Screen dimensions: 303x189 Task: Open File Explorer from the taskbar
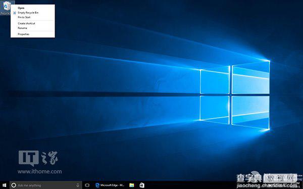coord(132,185)
